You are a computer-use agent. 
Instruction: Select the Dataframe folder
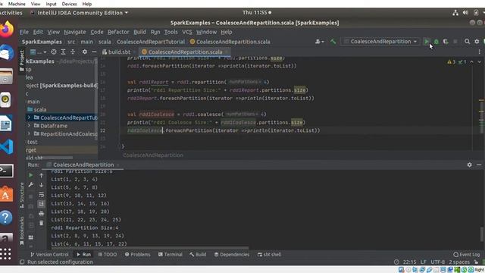pyautogui.click(x=51, y=126)
